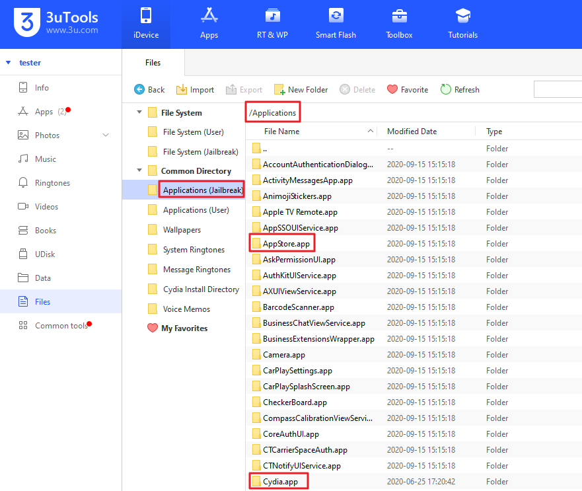Open Data in the sidebar
Viewport: 582px width, 491px height.
[61, 278]
